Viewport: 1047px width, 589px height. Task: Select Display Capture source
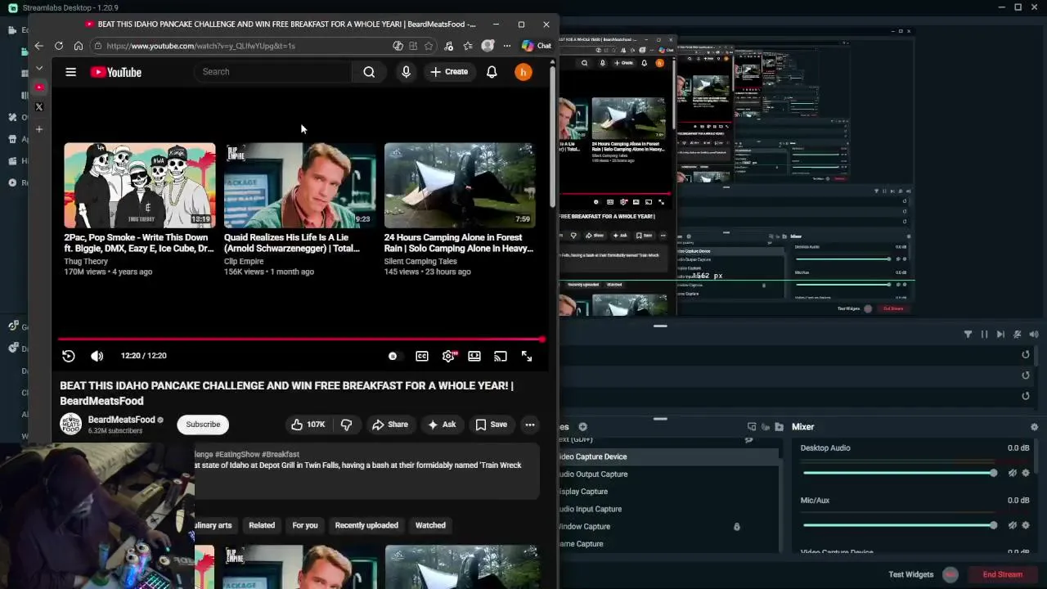coord(669,492)
